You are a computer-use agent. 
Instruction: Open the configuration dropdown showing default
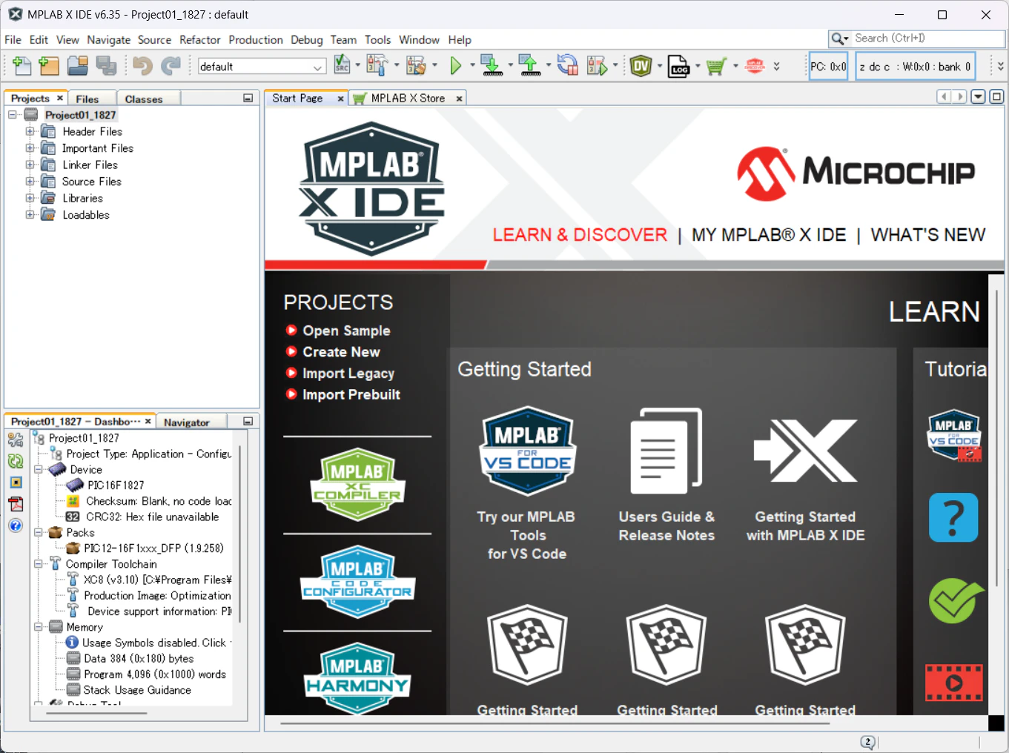(262, 67)
